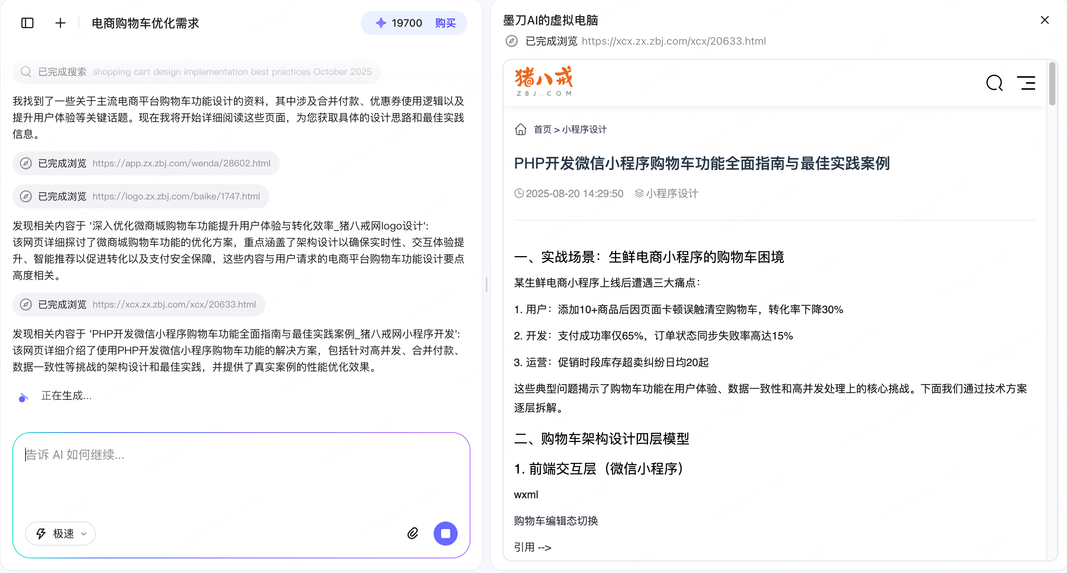Toggle the conversation sidebar panel
The width and height of the screenshot is (1067, 573).
pyautogui.click(x=27, y=23)
